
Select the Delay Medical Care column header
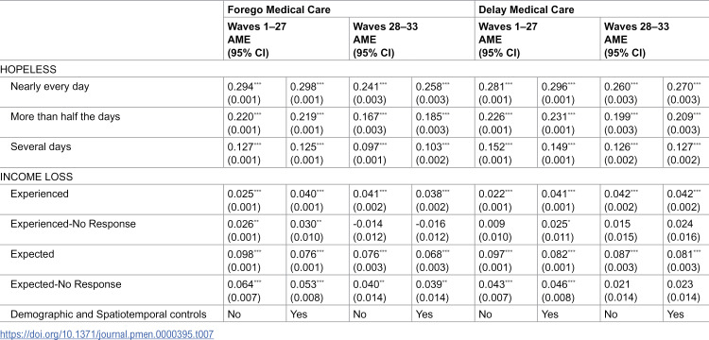click(527, 9)
